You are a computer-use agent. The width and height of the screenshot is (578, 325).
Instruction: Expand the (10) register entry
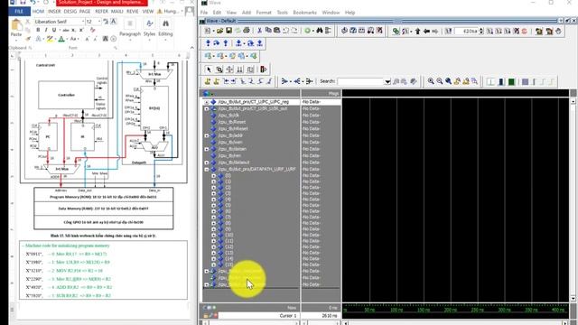pyautogui.click(x=214, y=235)
